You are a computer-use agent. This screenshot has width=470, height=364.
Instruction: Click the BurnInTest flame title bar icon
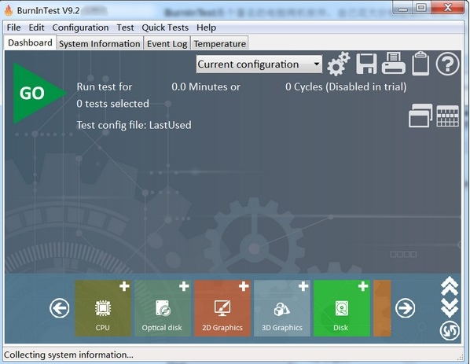9,10
